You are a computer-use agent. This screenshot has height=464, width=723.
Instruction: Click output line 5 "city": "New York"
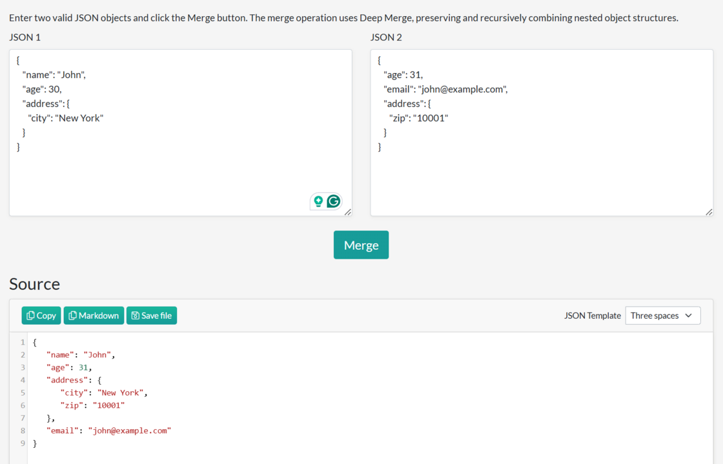(104, 392)
